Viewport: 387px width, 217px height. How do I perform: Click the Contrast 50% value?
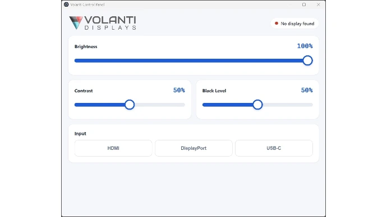coord(179,90)
